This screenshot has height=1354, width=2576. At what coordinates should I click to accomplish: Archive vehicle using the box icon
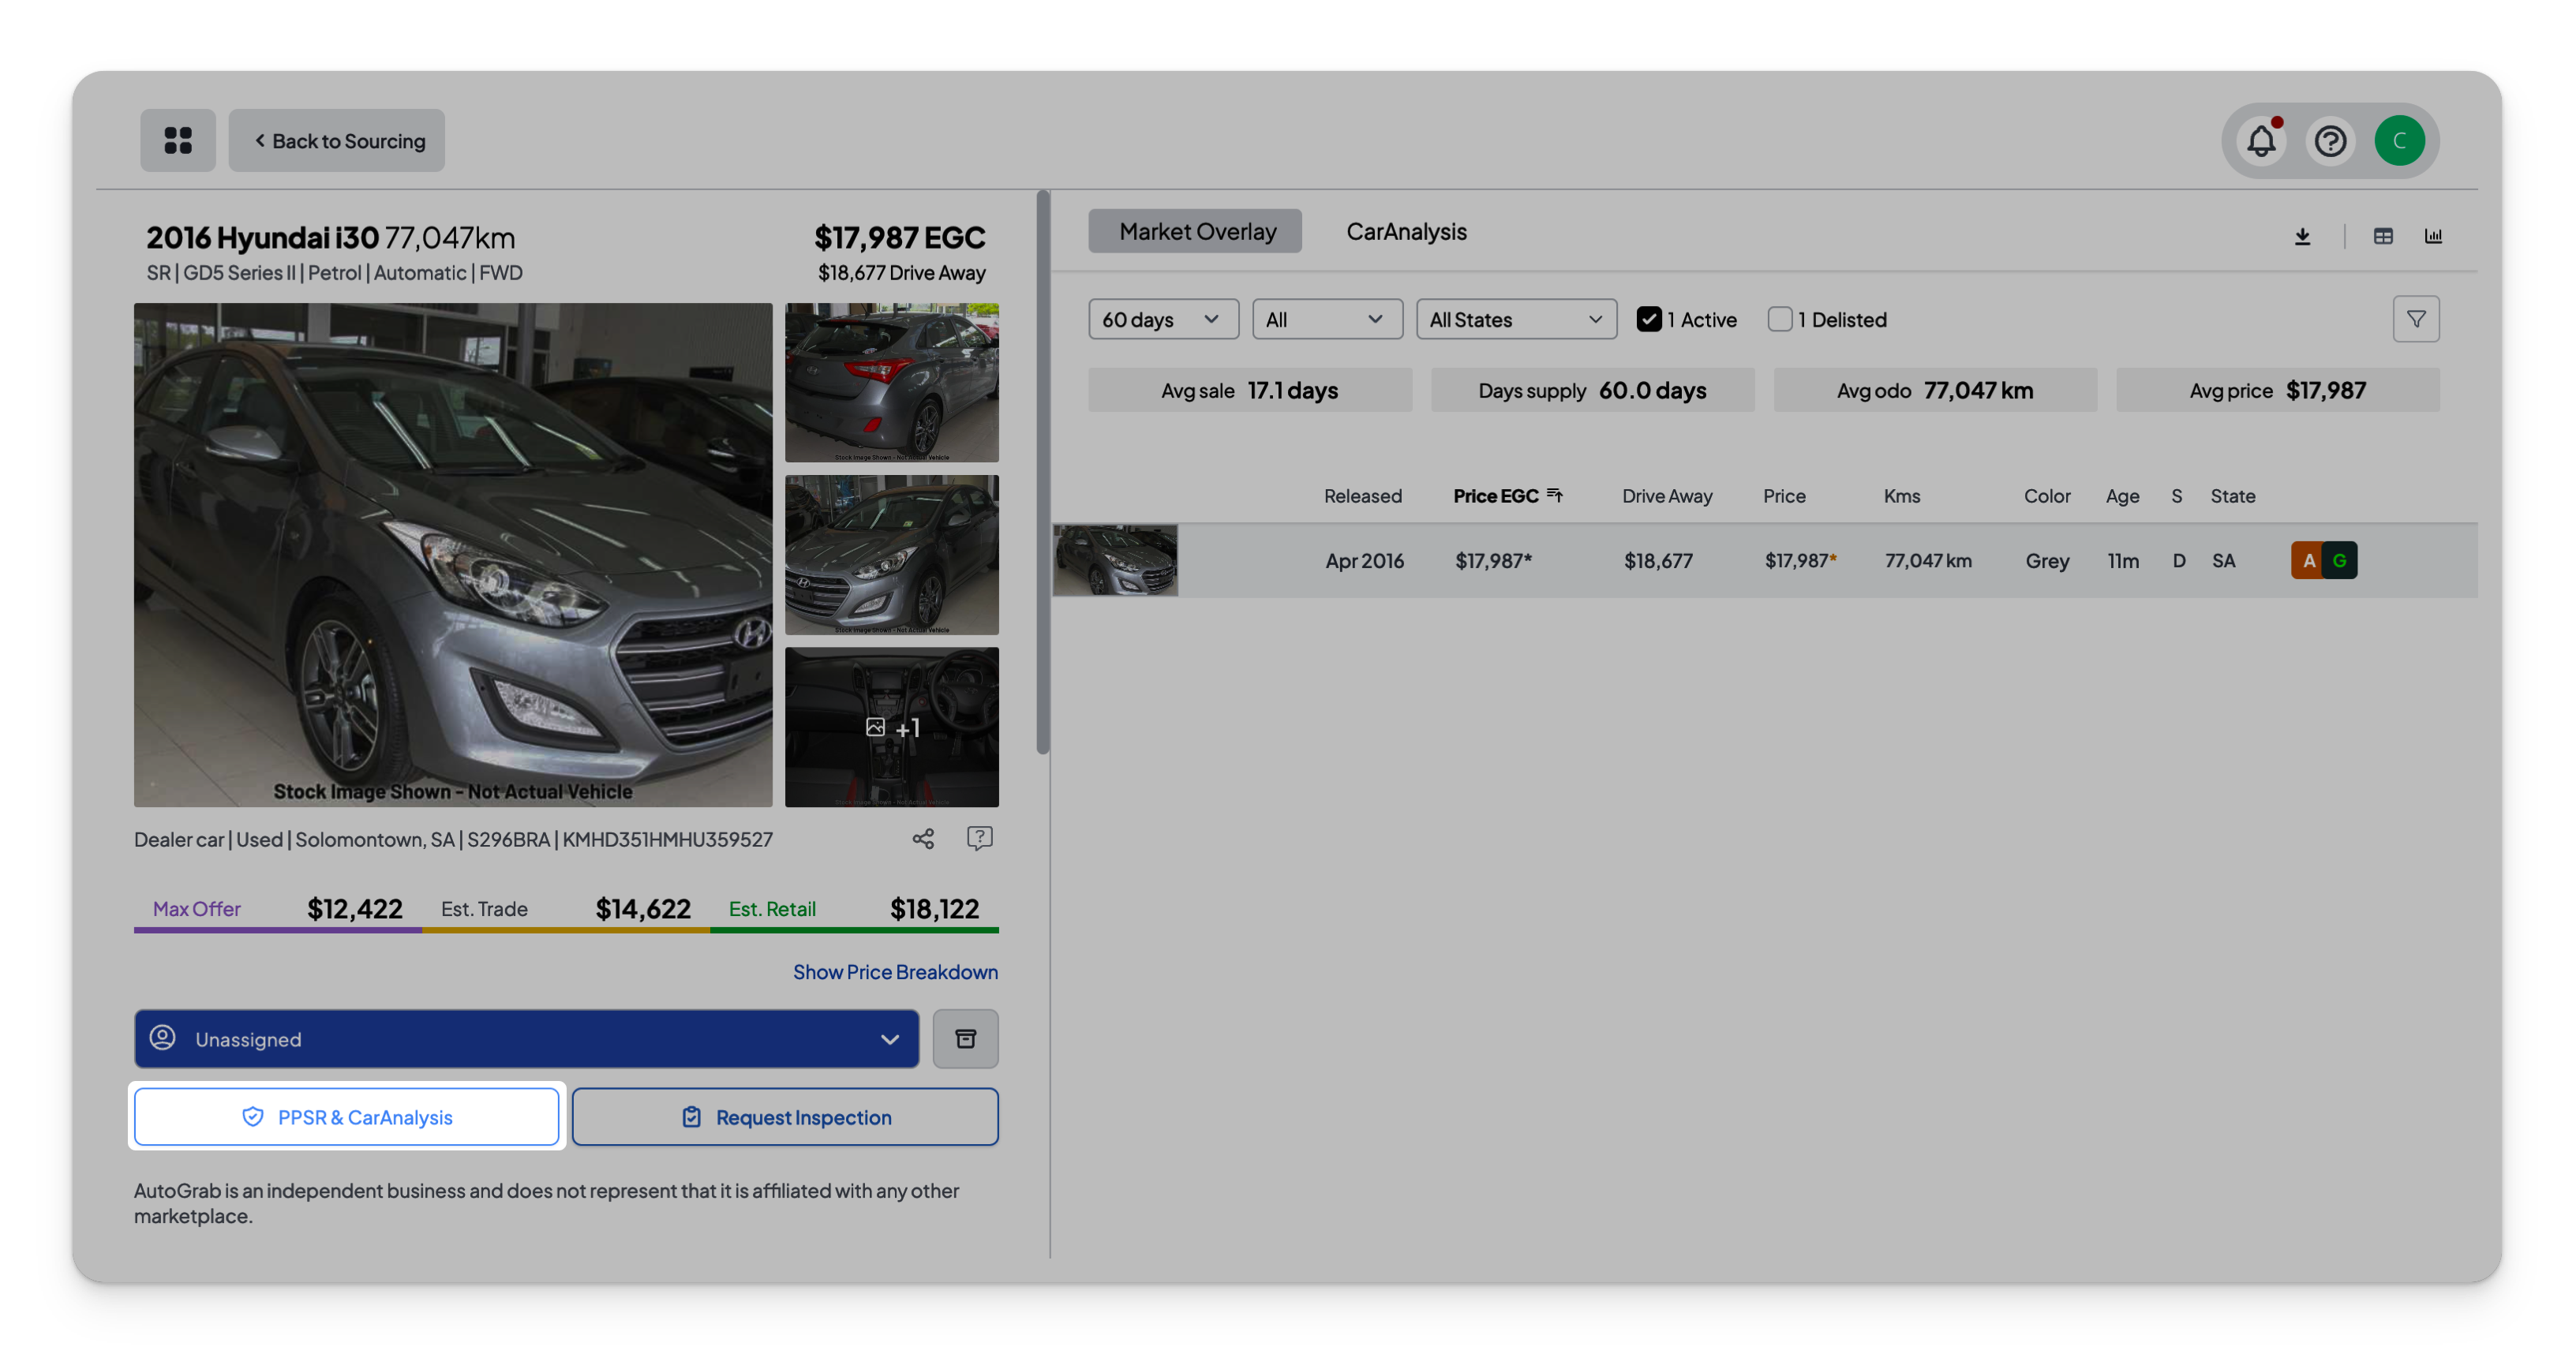coord(965,1039)
